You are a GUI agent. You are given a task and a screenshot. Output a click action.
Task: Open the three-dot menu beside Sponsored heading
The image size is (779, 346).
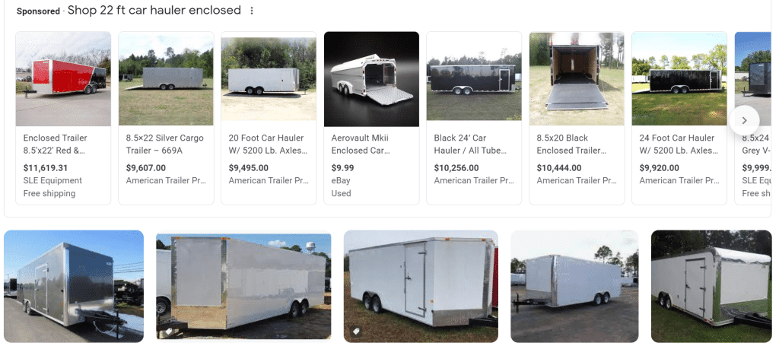point(252,11)
